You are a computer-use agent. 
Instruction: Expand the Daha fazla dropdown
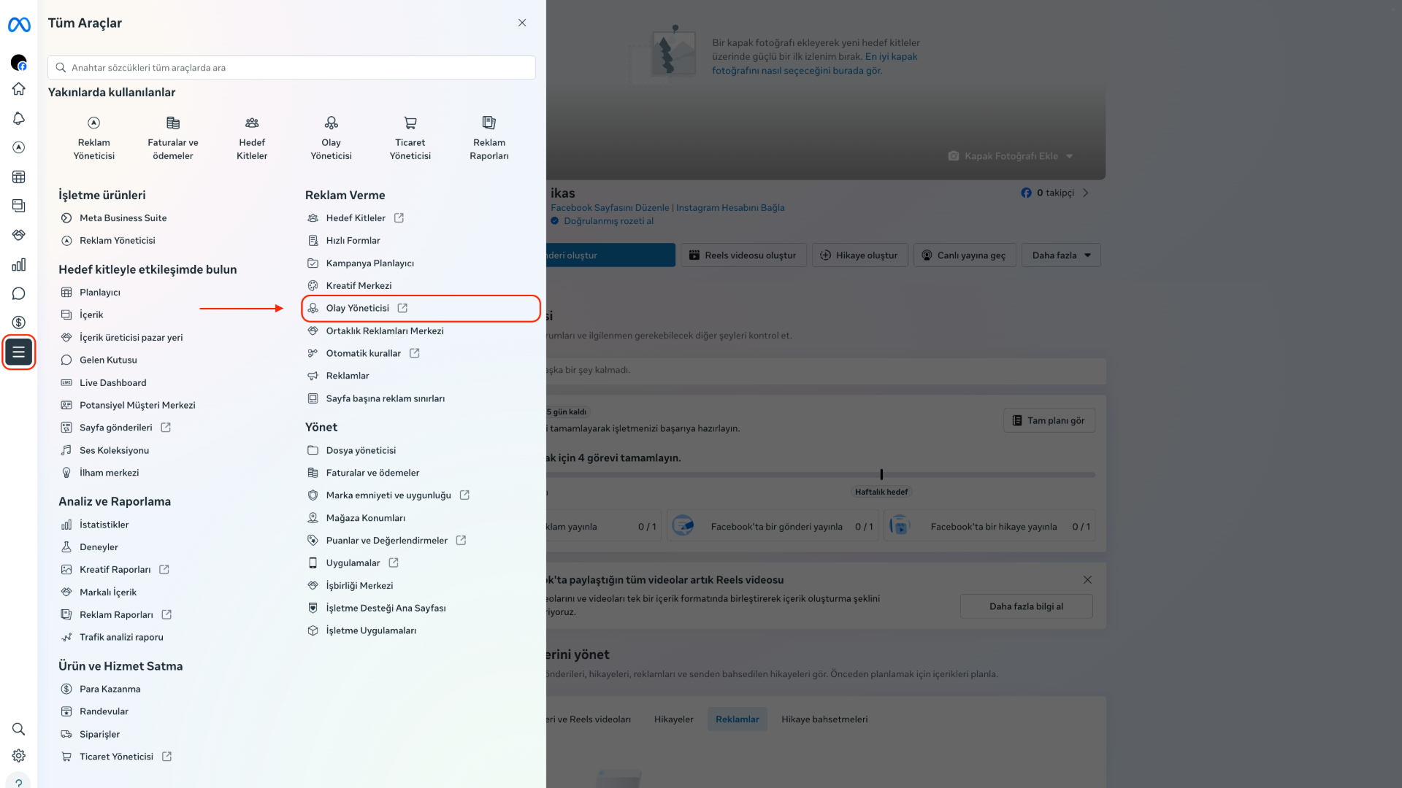[x=1061, y=255]
